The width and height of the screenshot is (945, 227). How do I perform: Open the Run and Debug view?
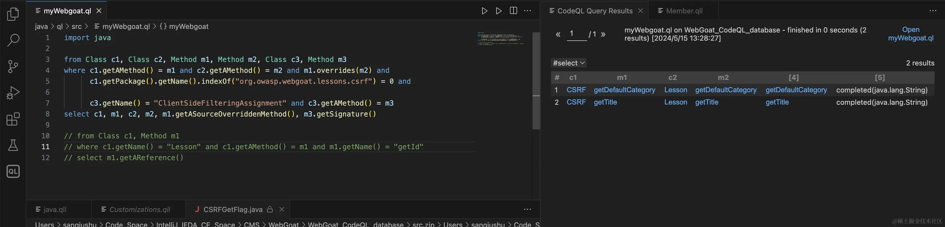coord(13,93)
